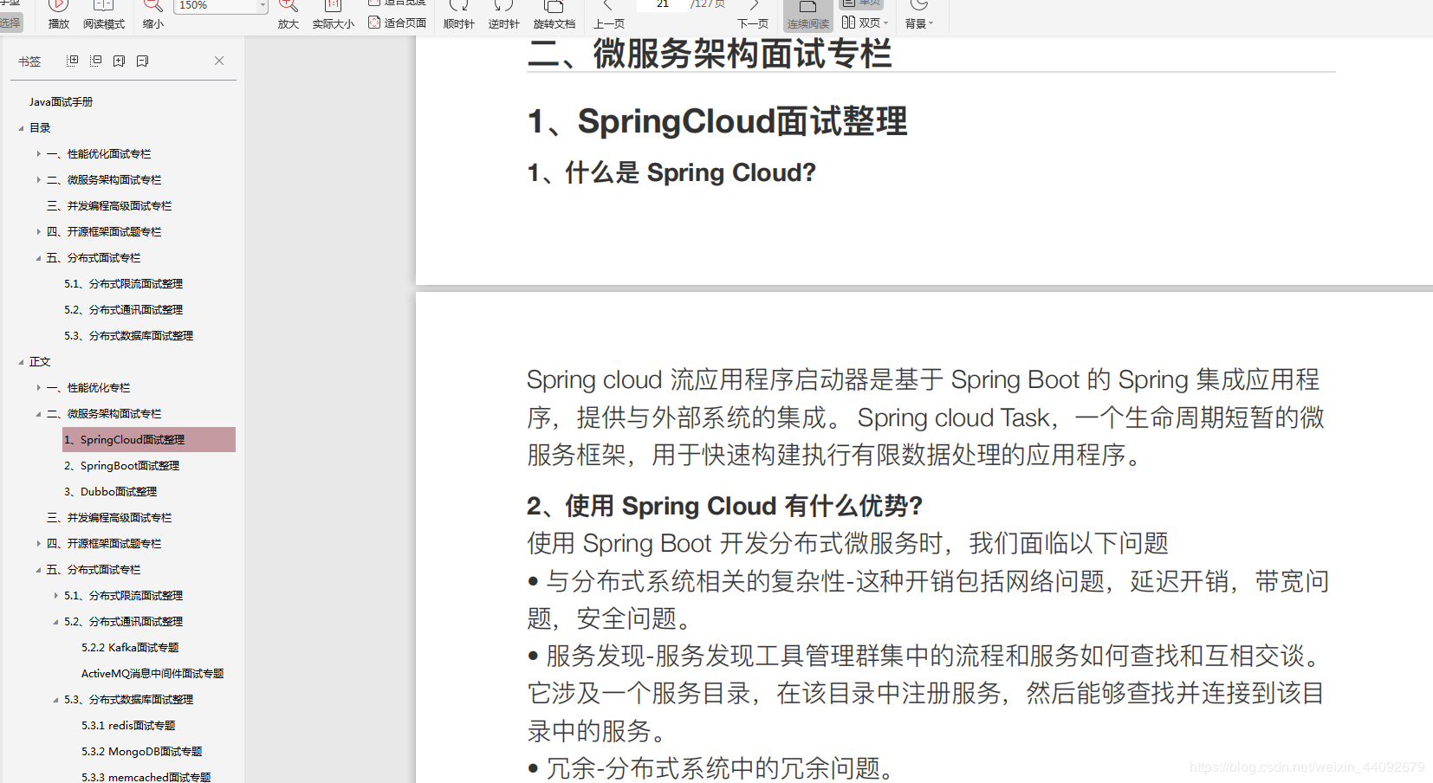The image size is (1433, 783).
Task: Jump to 2、SpringBoot面试整理 bookmark
Action: click(x=121, y=466)
